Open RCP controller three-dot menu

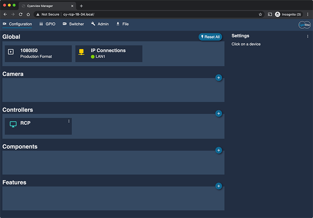(x=69, y=121)
